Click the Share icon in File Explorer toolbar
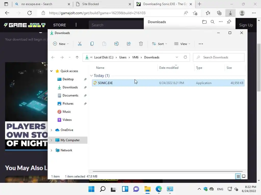Viewport: 261px width, 195px height. [129, 44]
